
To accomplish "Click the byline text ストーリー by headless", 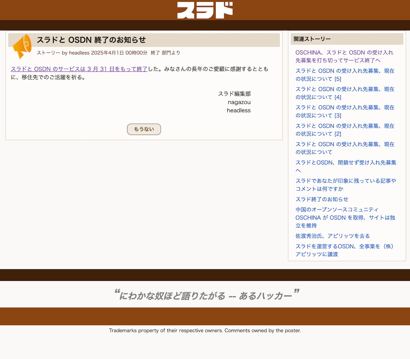I will click(x=63, y=53).
